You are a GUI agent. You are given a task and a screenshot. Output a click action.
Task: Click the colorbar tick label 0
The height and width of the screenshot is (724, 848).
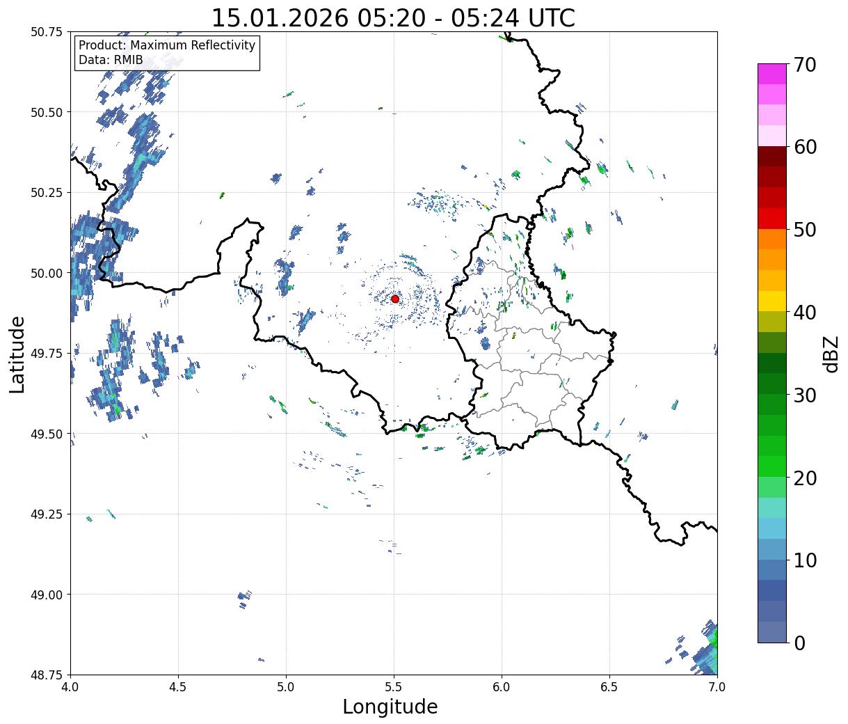coord(799,643)
